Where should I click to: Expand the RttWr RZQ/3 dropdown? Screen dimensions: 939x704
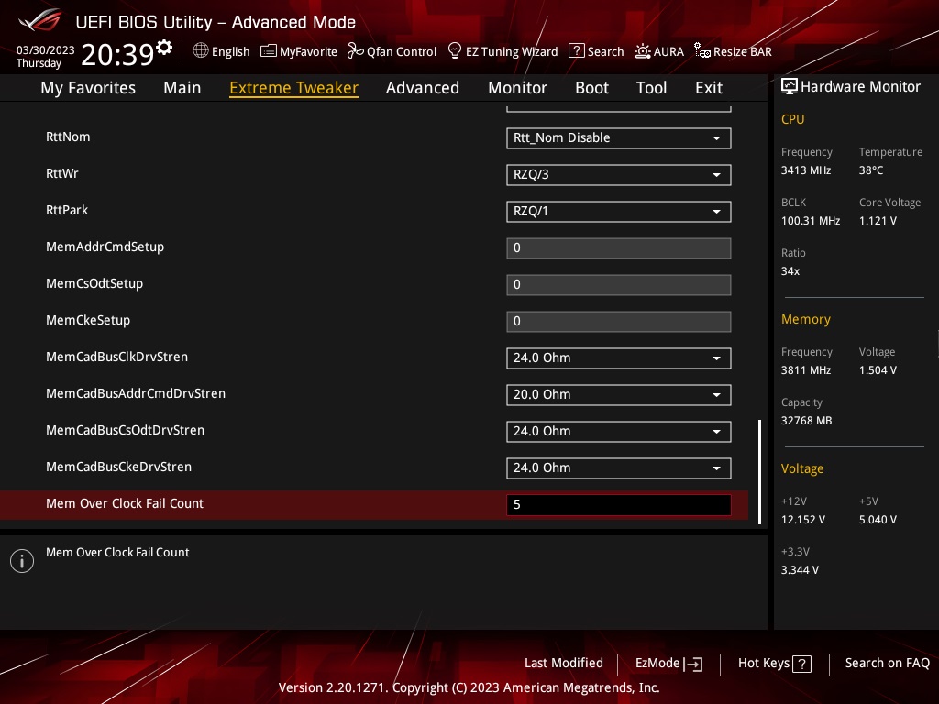[619, 175]
